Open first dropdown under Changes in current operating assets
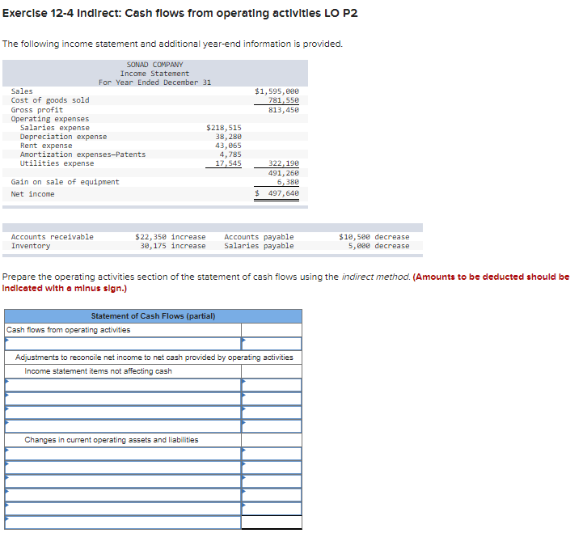 [123, 454]
